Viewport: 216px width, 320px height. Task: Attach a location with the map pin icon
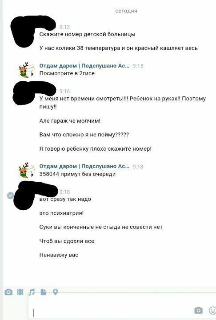(x=55, y=292)
